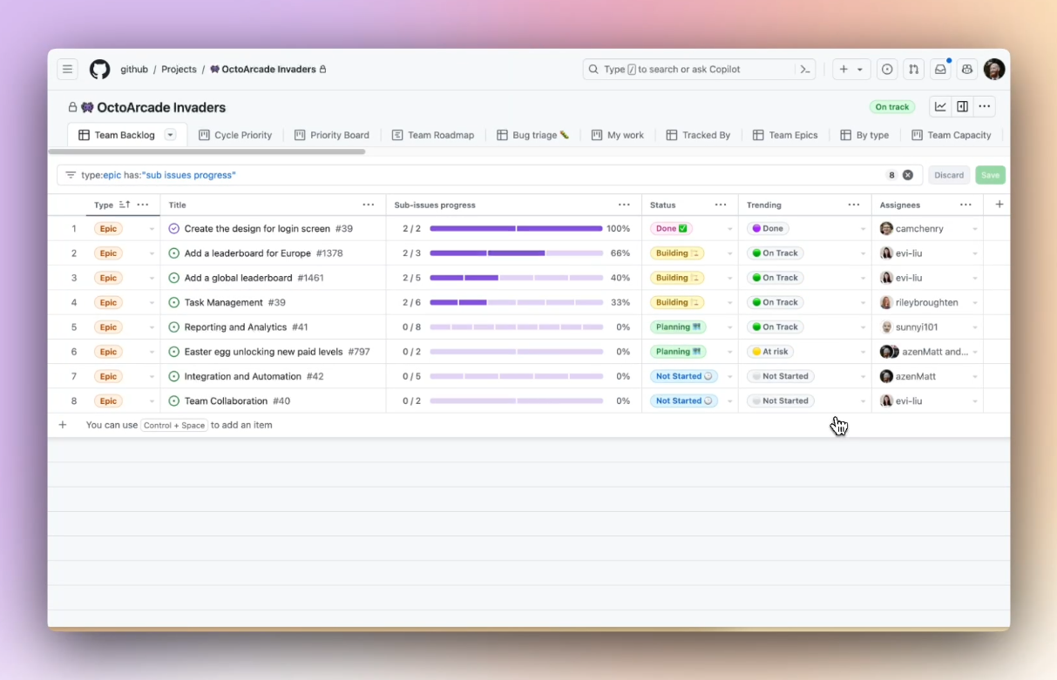1057x680 pixels.
Task: Open the Issues icon in the header
Action: coord(886,69)
